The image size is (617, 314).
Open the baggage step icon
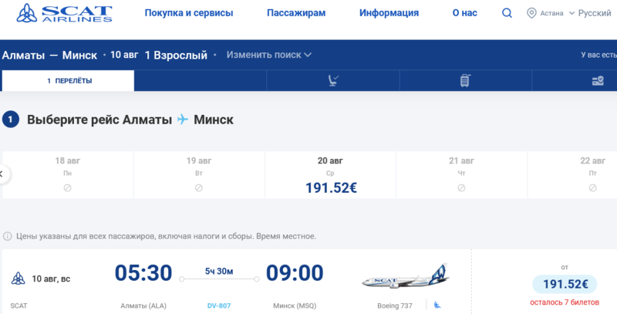[x=464, y=80]
